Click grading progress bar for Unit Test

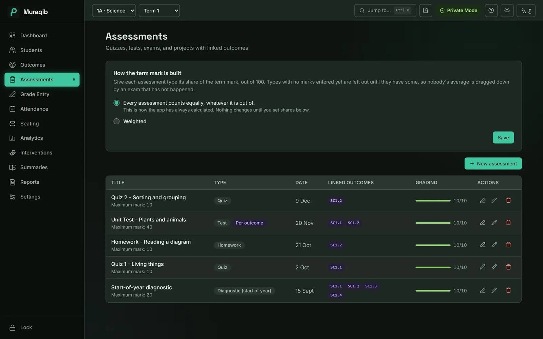433,223
